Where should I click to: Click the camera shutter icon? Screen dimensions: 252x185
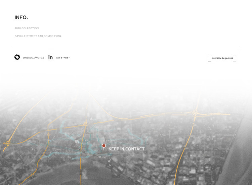17,57
